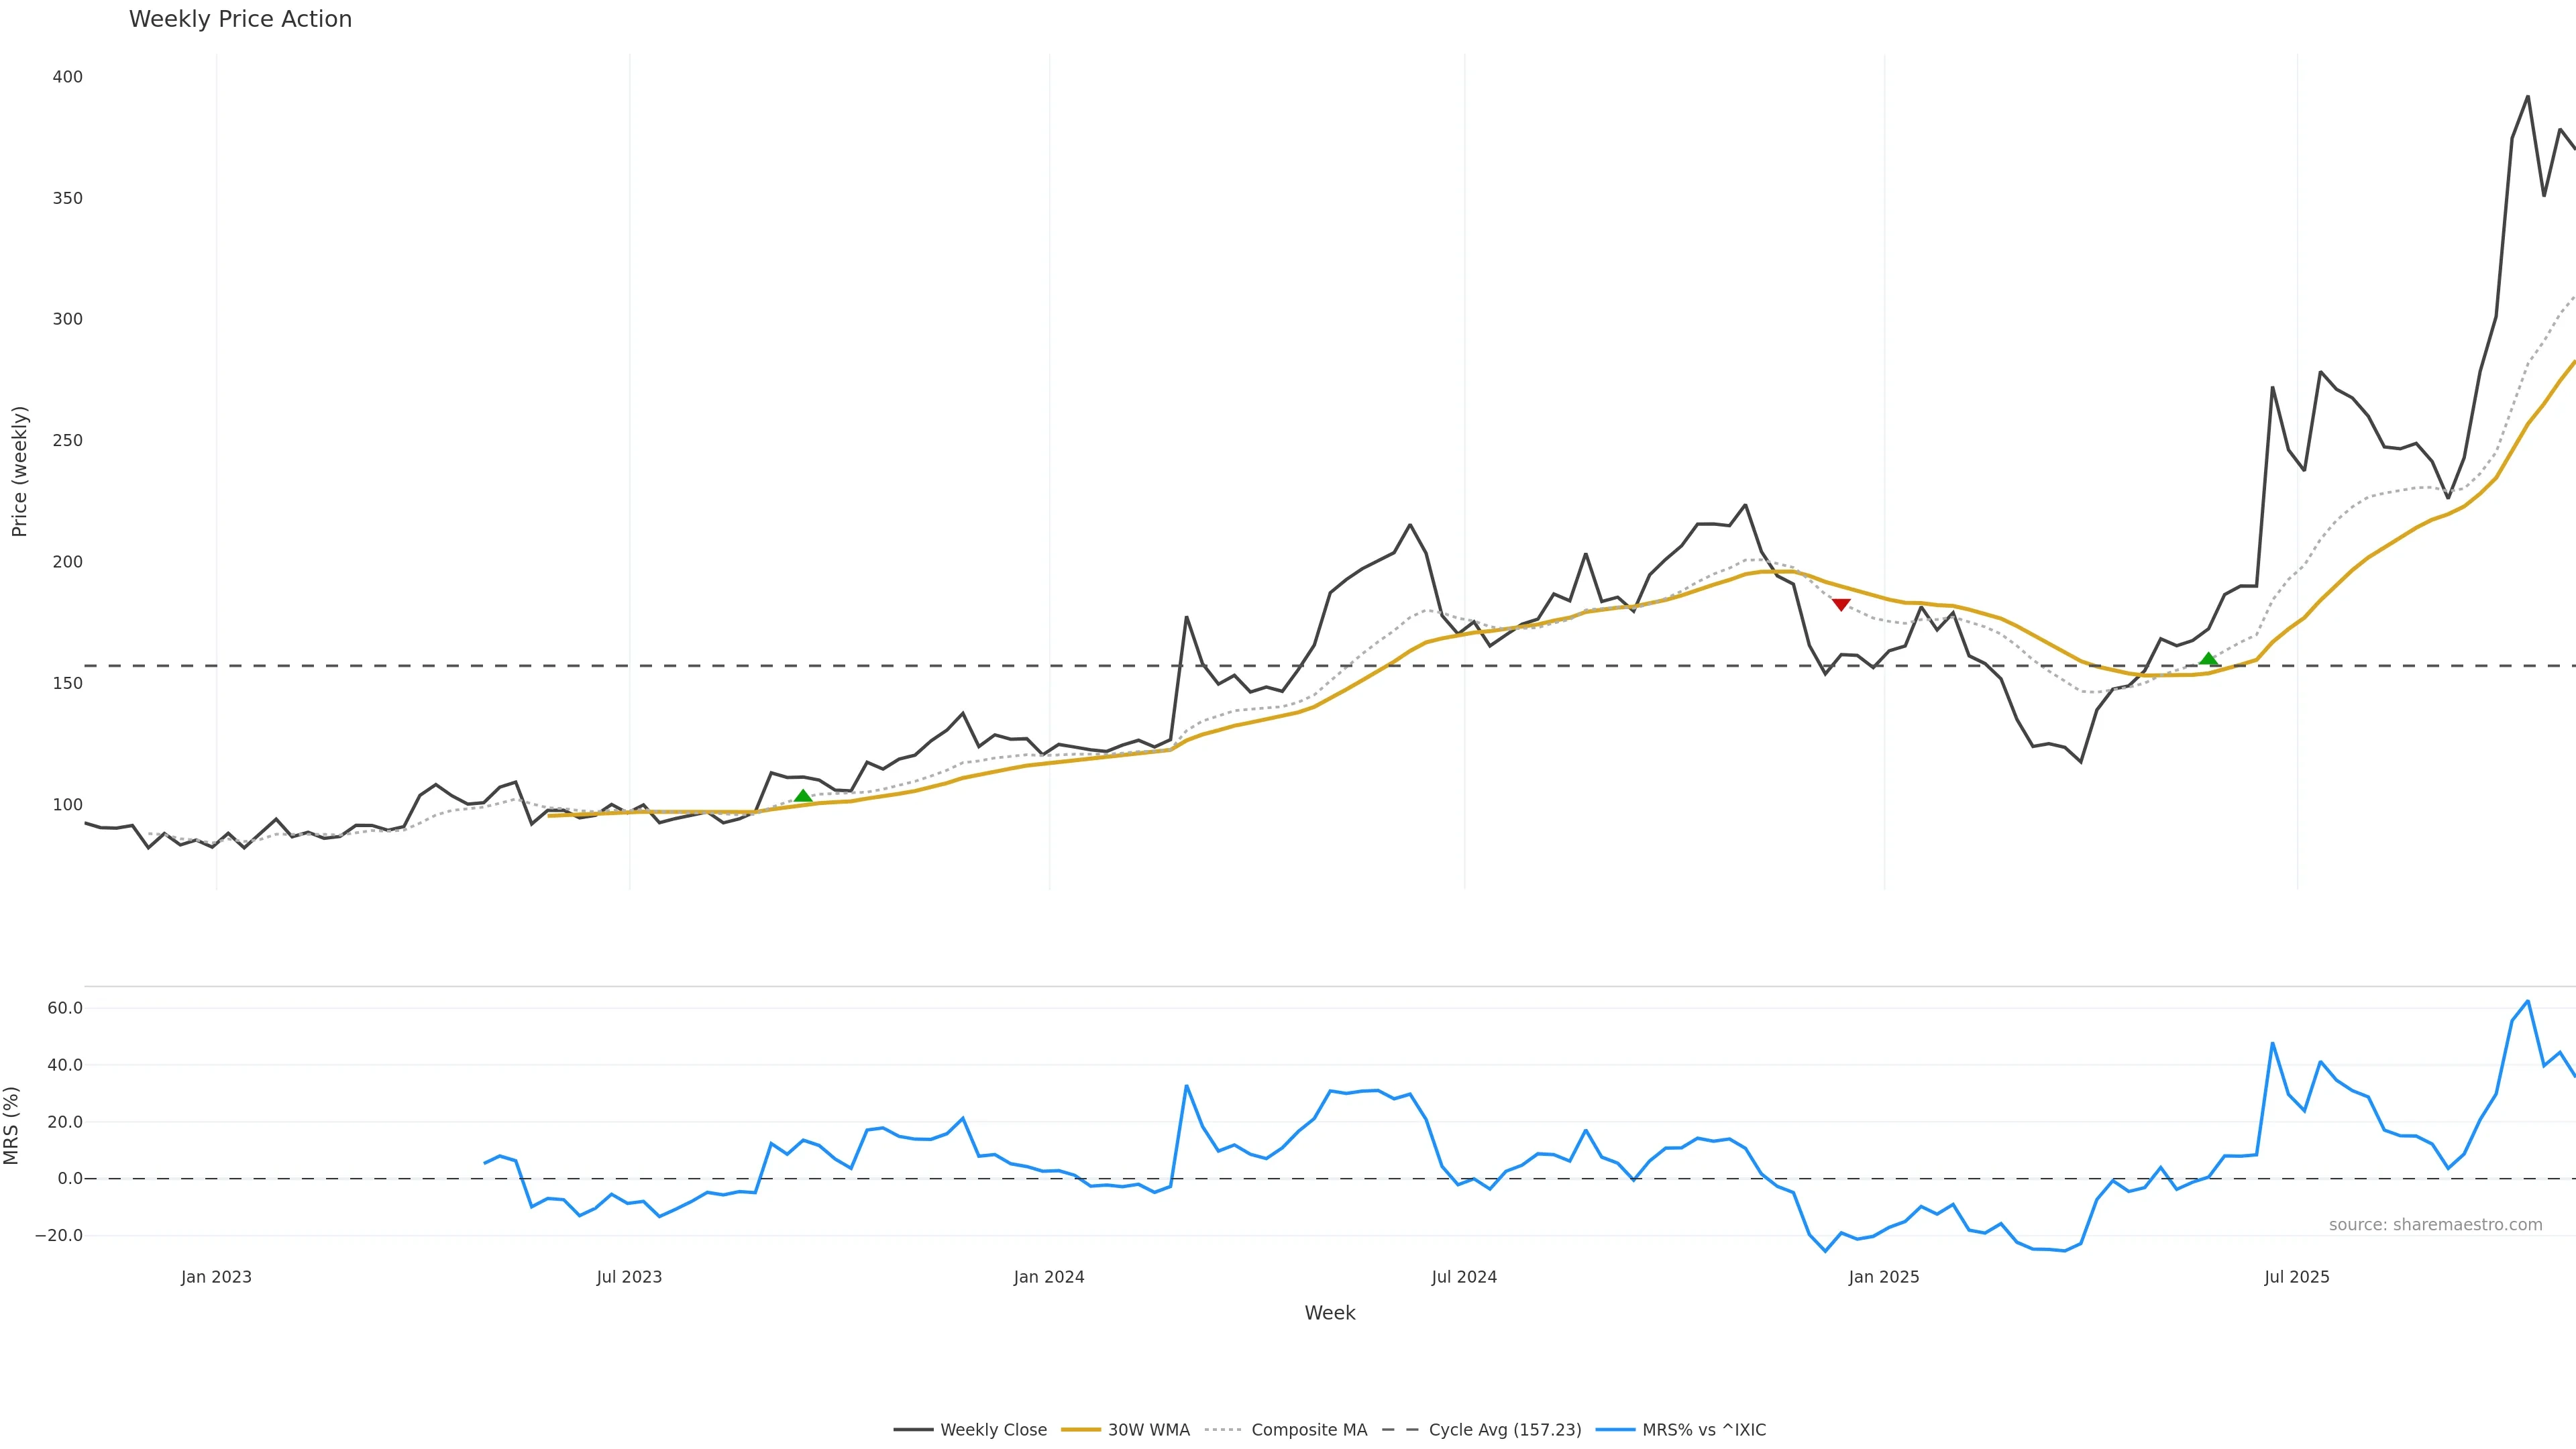Click the Jul 2025 x-axis tick label

[2297, 1277]
